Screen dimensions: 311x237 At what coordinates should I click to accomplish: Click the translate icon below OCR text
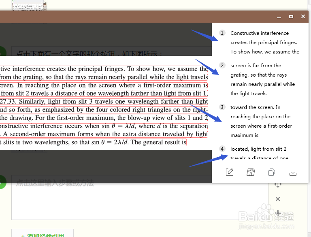tap(251, 172)
